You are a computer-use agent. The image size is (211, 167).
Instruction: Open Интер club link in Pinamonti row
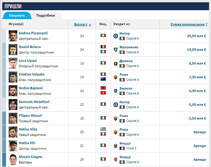125,34
